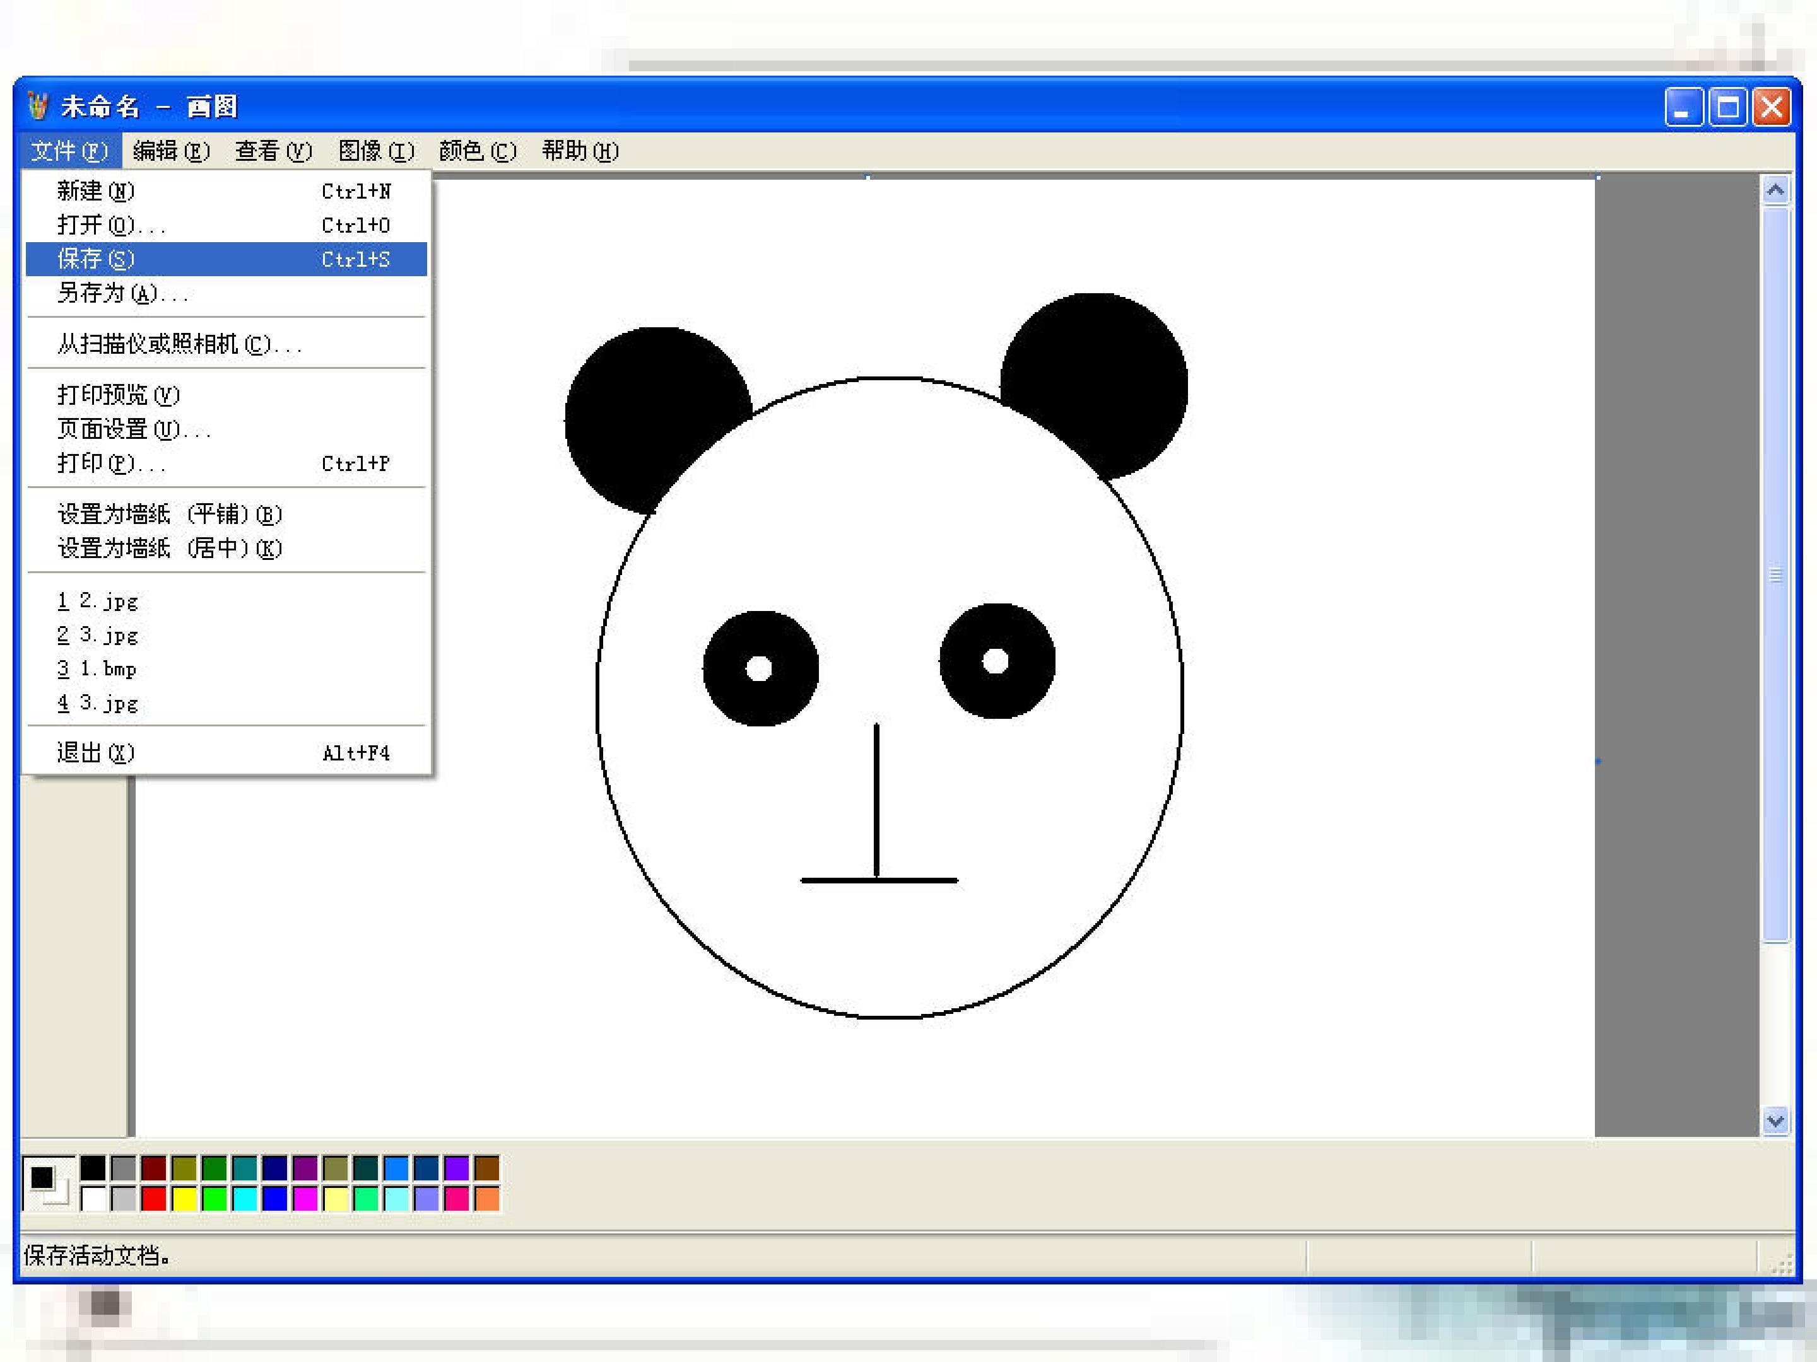Open recent file 1 2.jpg
The height and width of the screenshot is (1362, 1817).
point(226,601)
